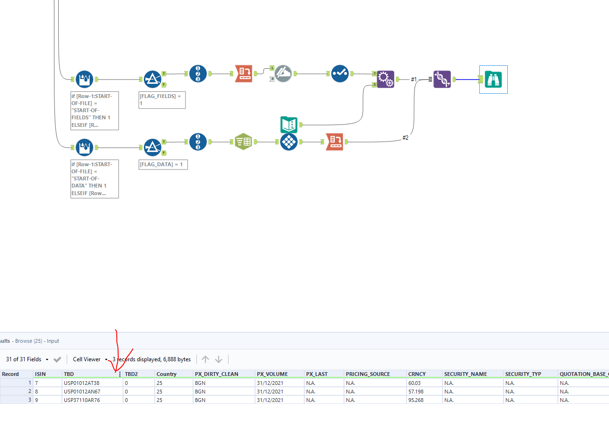The image size is (609, 437).
Task: Open the purple Union tool with DNA icon
Action: click(x=442, y=79)
